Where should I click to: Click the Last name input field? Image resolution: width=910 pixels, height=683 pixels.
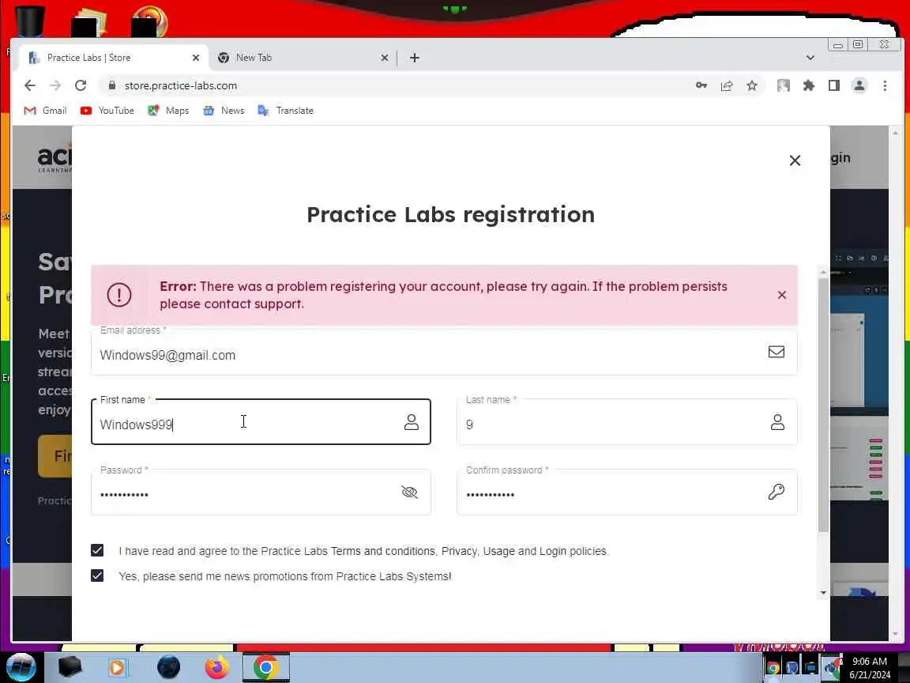(x=626, y=422)
